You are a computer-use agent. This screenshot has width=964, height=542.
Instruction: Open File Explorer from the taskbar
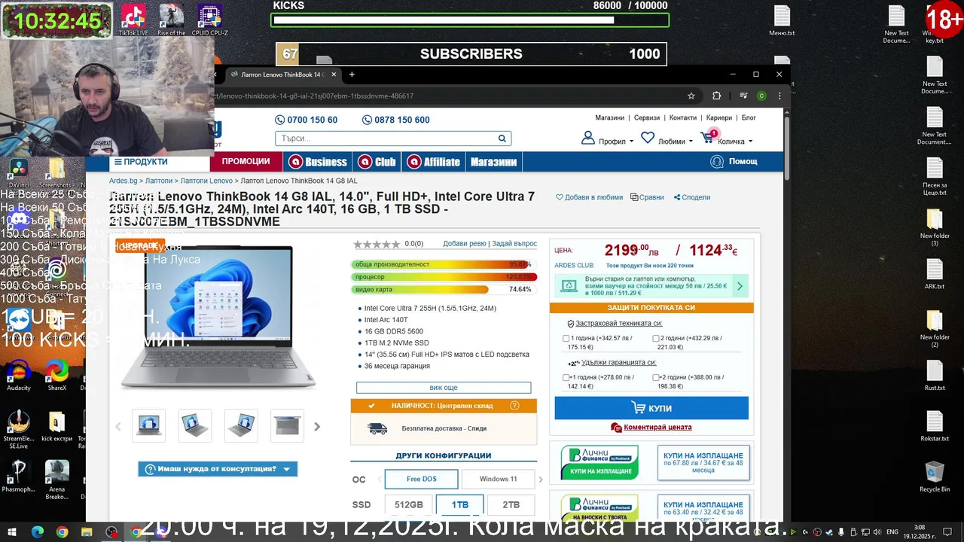click(87, 532)
